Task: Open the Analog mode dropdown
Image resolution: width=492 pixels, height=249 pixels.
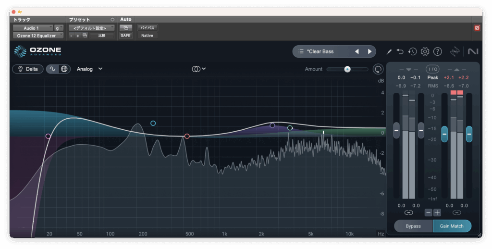Action: pyautogui.click(x=89, y=69)
